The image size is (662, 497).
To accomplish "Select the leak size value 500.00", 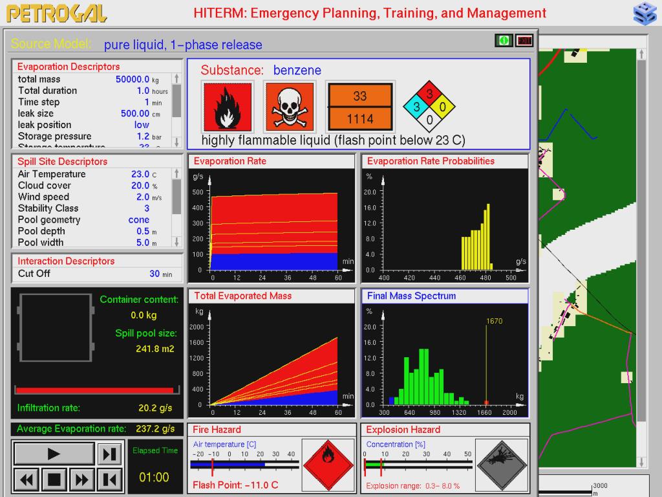I will [x=135, y=114].
